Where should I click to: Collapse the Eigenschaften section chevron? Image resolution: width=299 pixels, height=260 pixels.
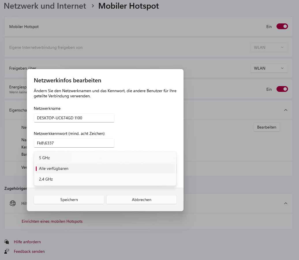(x=285, y=110)
